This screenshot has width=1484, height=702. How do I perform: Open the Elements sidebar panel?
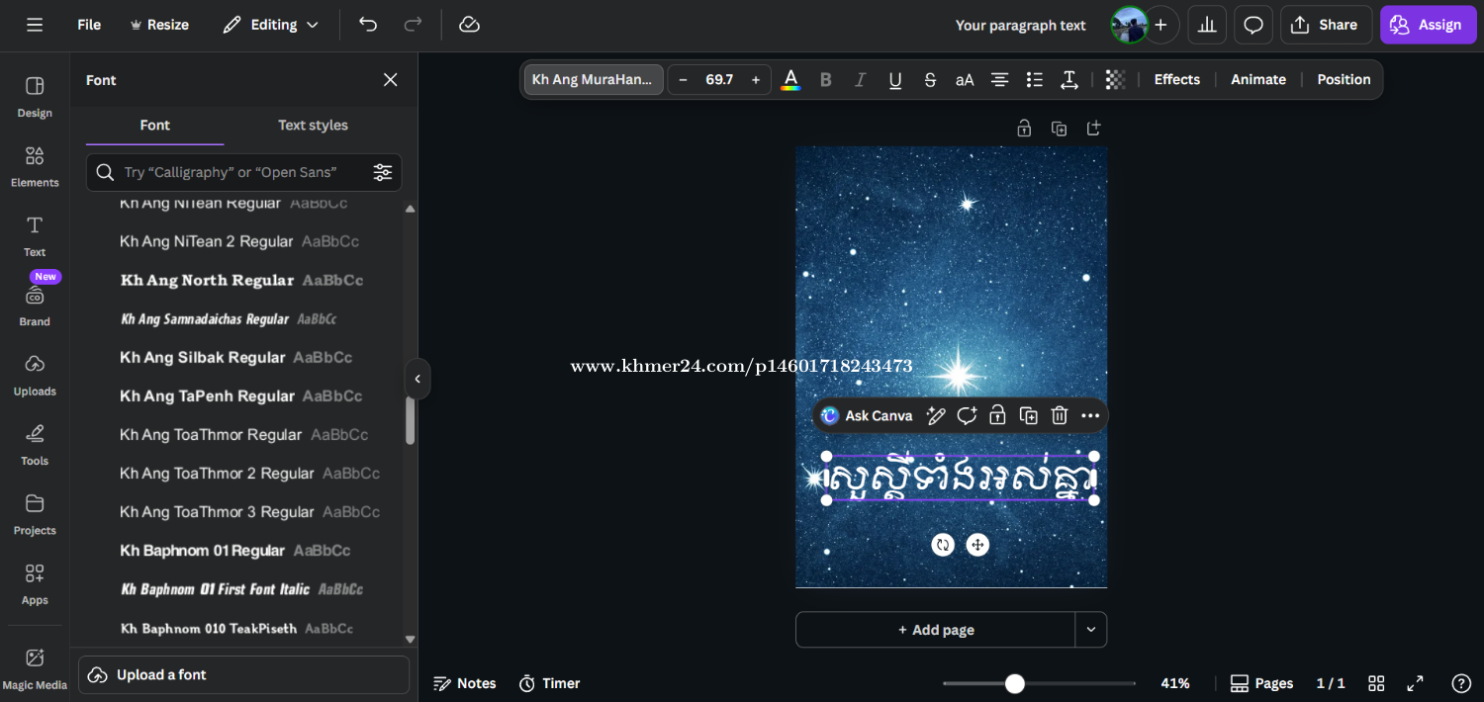[x=35, y=165]
